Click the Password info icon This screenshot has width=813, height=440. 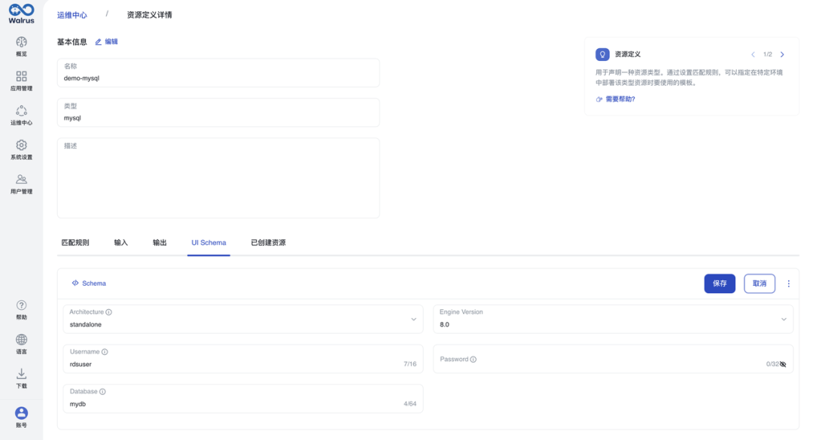click(x=473, y=360)
